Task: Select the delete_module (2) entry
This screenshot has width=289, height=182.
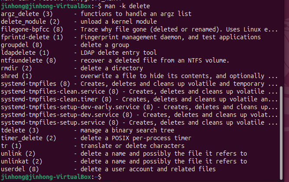Action: 30,22
